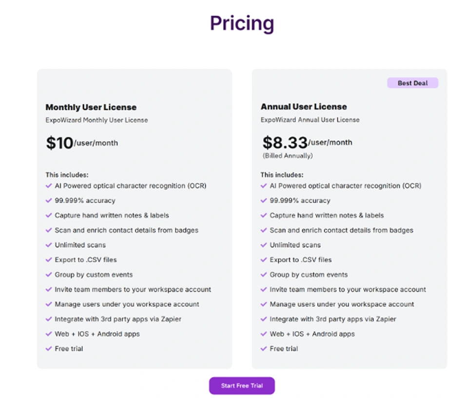This screenshot has height=402, width=466.
Task: Click the $10 per user per month price
Action: (82, 143)
